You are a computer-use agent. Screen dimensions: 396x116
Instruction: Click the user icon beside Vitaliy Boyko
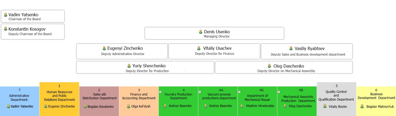[325, 106]
